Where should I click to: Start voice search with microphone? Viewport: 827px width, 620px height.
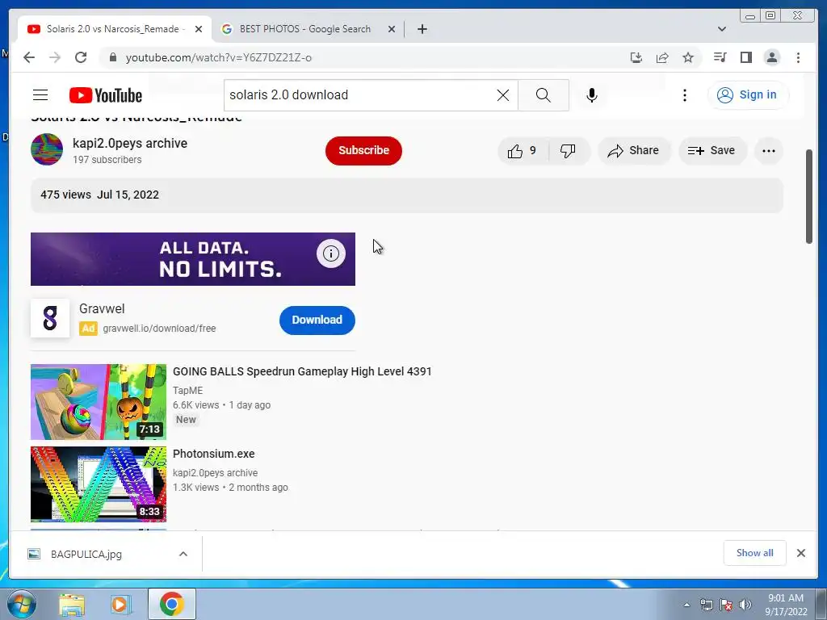coord(592,95)
